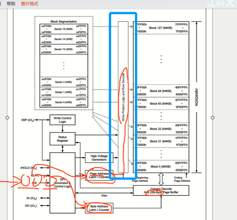237x220 pixels.
Task: Click the Block Segmentation title
Action: pos(64,22)
